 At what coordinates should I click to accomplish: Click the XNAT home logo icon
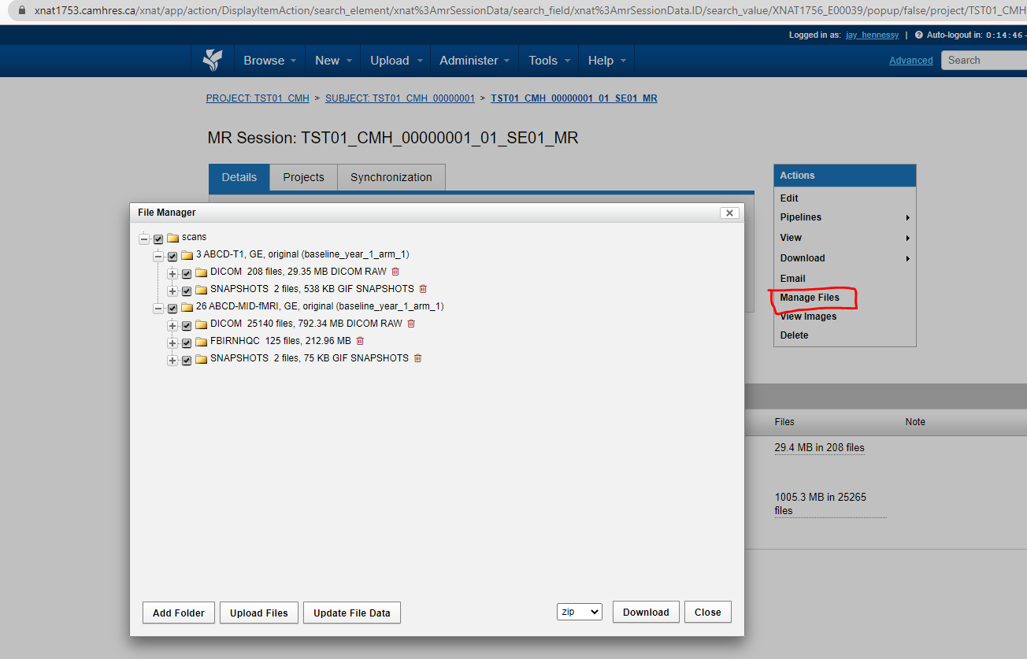click(x=213, y=61)
